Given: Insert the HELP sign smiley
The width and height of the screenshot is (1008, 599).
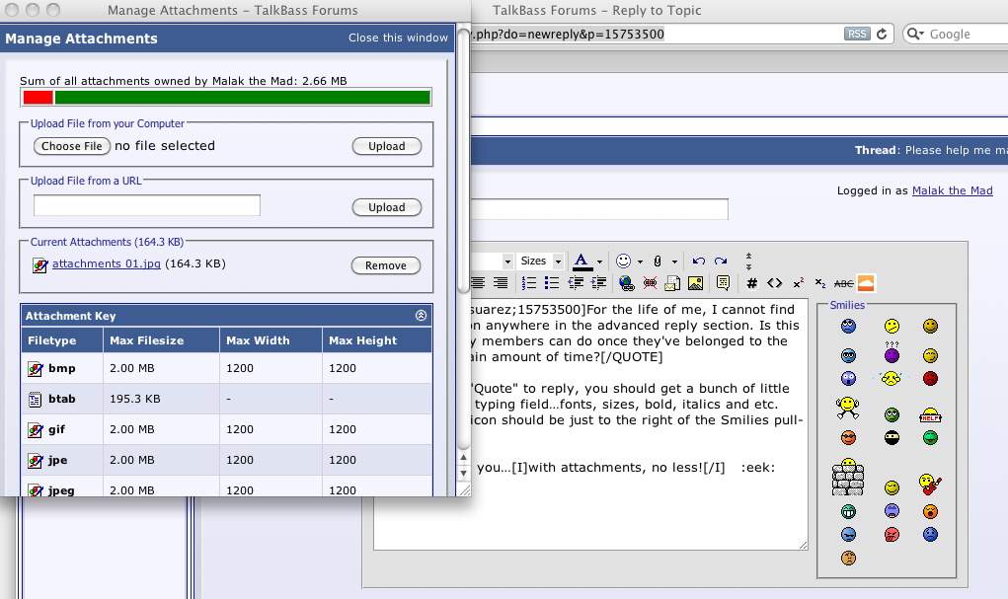Looking at the screenshot, I should tap(930, 415).
